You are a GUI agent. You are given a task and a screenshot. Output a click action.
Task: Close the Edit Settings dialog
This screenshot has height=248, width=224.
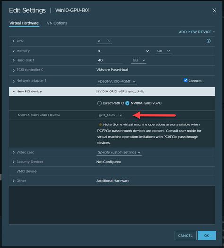[x=214, y=10]
